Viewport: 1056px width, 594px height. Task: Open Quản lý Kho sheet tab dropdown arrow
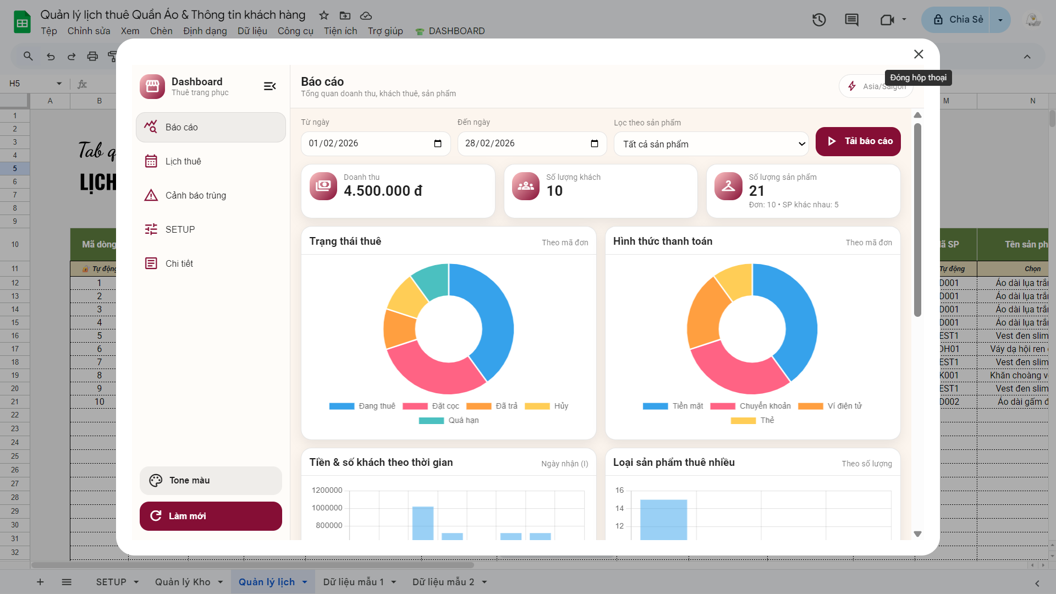tap(221, 582)
